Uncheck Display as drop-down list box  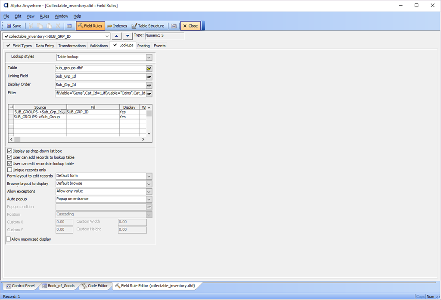(x=10, y=151)
